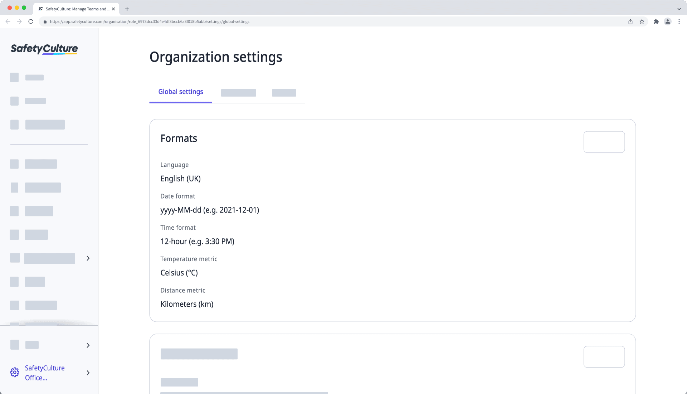Reload the current page

31,21
